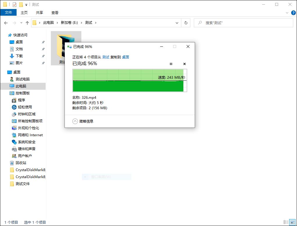Open 外观和个性化 item
297x226 pixels.
28,128
